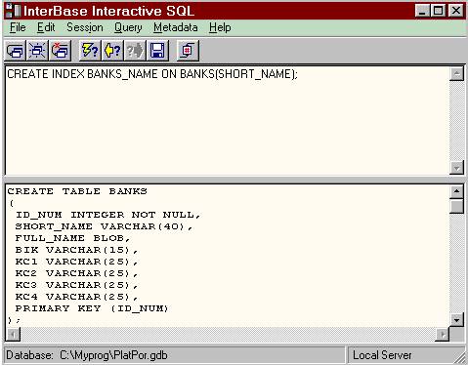Screen dimensions: 468x365
Task: Click the left arrow of output horizontal scrollbar
Action: click(13, 334)
